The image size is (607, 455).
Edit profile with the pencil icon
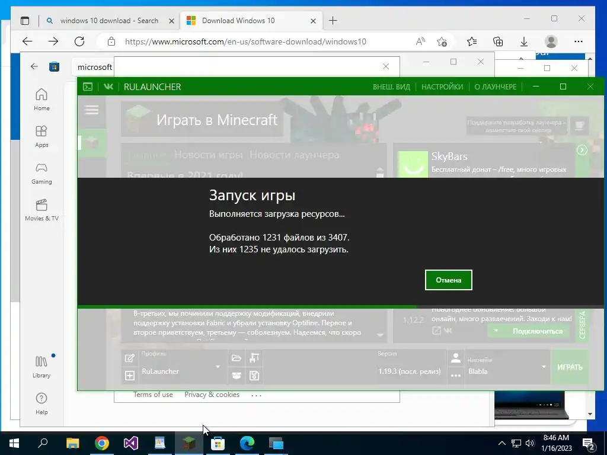[x=130, y=358]
